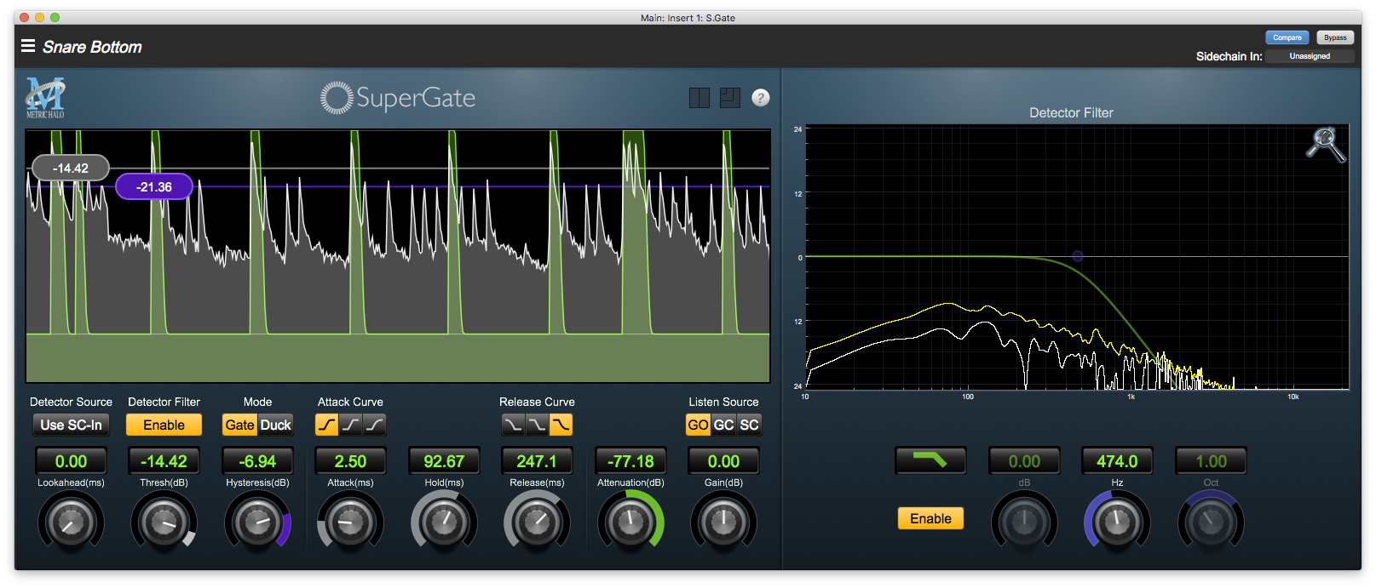This screenshot has height=588, width=1376.
Task: Click the detector filter Hz knob
Action: (1117, 522)
